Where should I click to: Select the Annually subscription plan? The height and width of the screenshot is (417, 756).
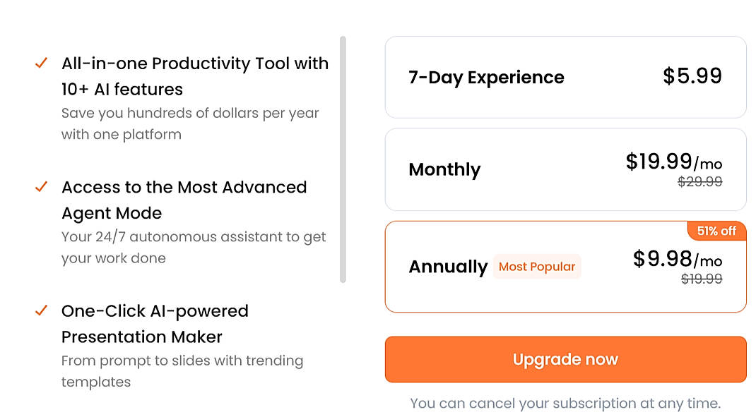point(565,267)
